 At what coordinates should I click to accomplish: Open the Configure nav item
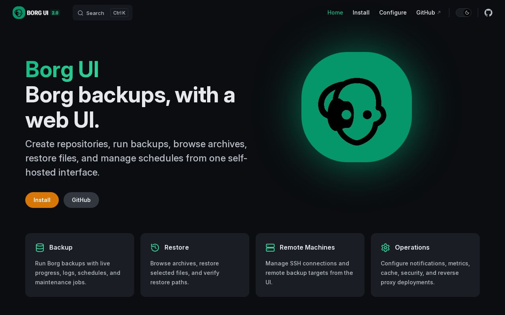point(393,13)
